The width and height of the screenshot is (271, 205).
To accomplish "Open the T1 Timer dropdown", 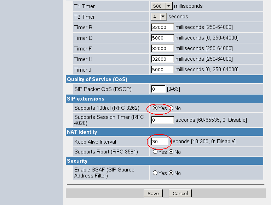I will pos(161,6).
